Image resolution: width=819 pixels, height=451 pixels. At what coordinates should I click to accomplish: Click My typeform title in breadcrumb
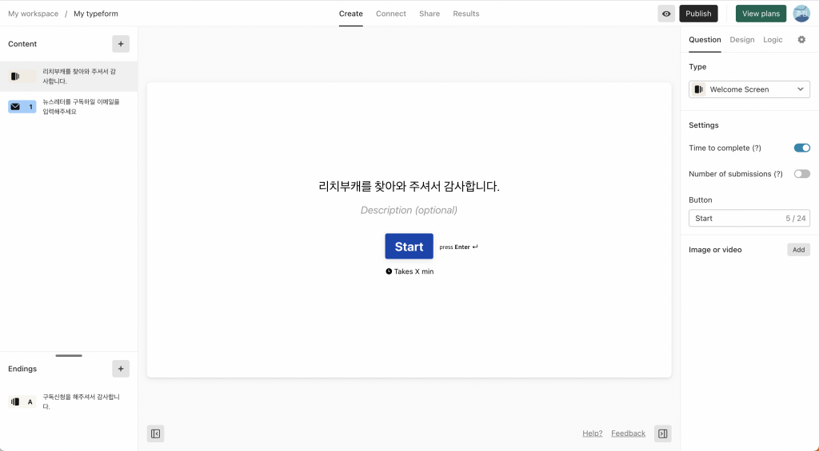pos(96,14)
